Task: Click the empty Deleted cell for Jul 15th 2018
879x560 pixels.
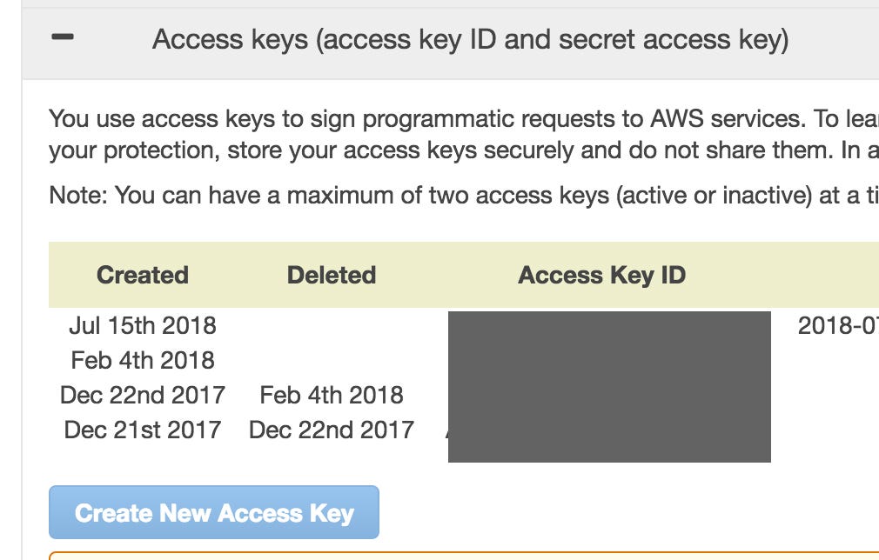Action: click(x=332, y=326)
